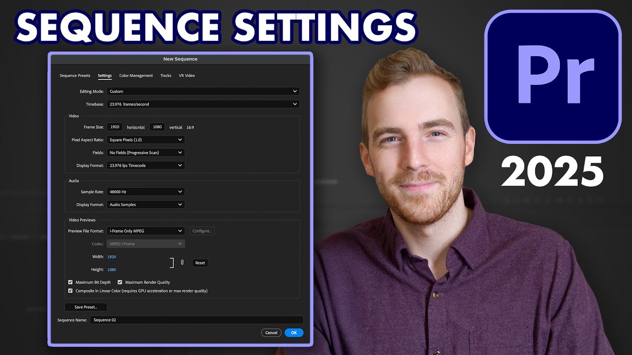Click the 16:9 aspect ratio text
Image resolution: width=632 pixels, height=355 pixels.
(190, 127)
